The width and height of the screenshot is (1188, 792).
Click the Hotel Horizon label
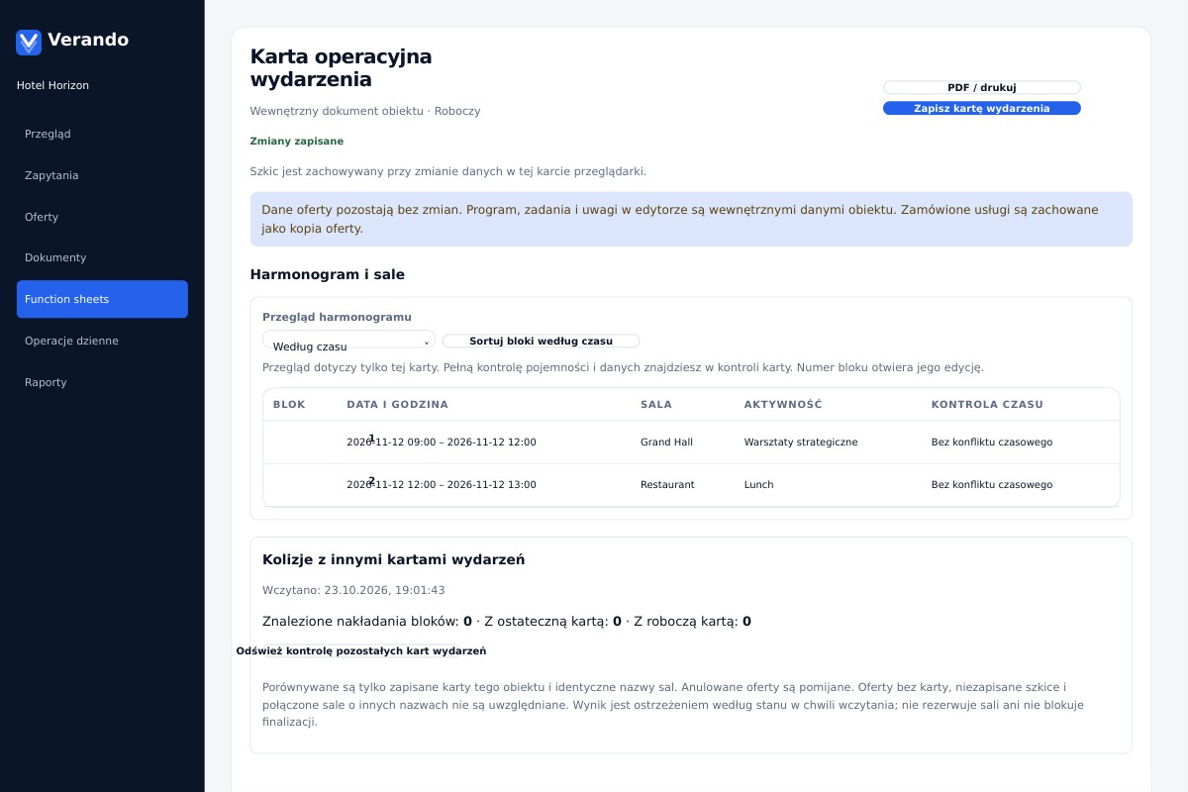tap(52, 85)
